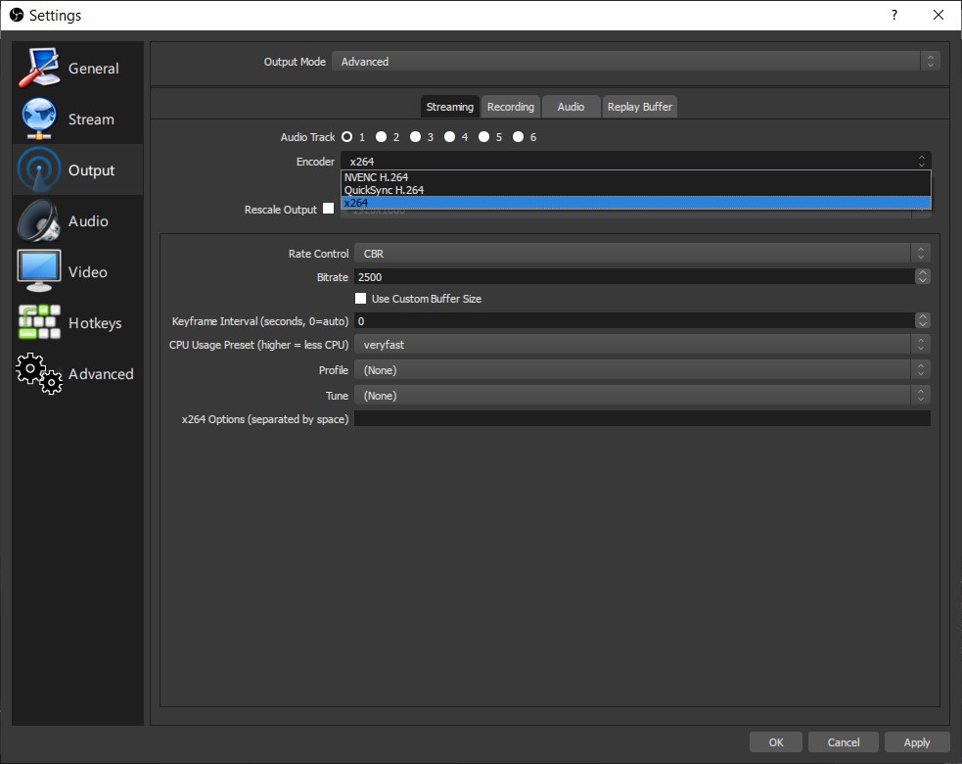Image resolution: width=962 pixels, height=764 pixels.
Task: Select audio track 3 radio button
Action: [415, 137]
